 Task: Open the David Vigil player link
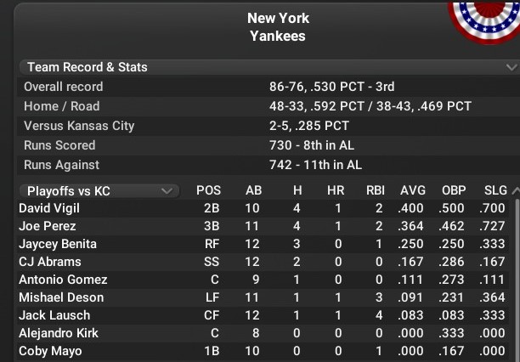pyautogui.click(x=49, y=208)
